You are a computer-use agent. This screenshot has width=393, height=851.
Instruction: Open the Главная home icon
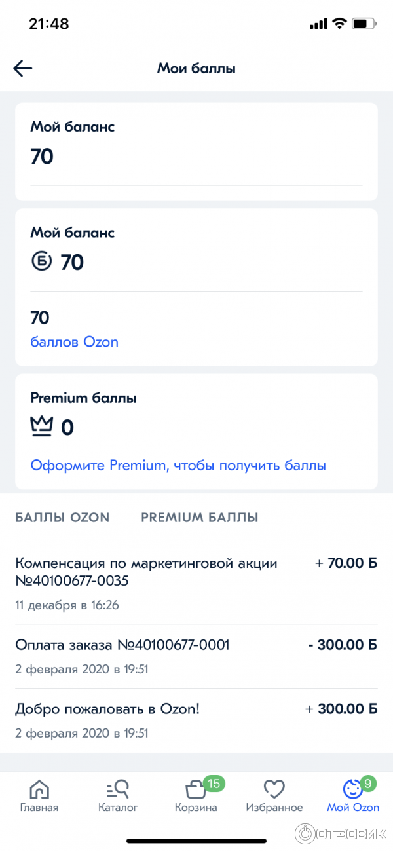(39, 789)
